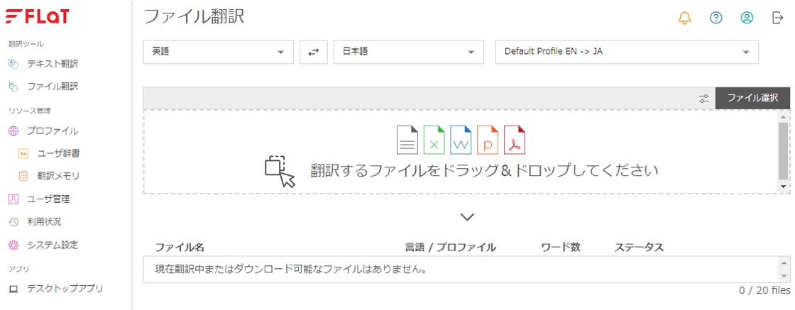The width and height of the screenshot is (795, 310).
Task: Open システム設定 page link
Action: tap(53, 245)
